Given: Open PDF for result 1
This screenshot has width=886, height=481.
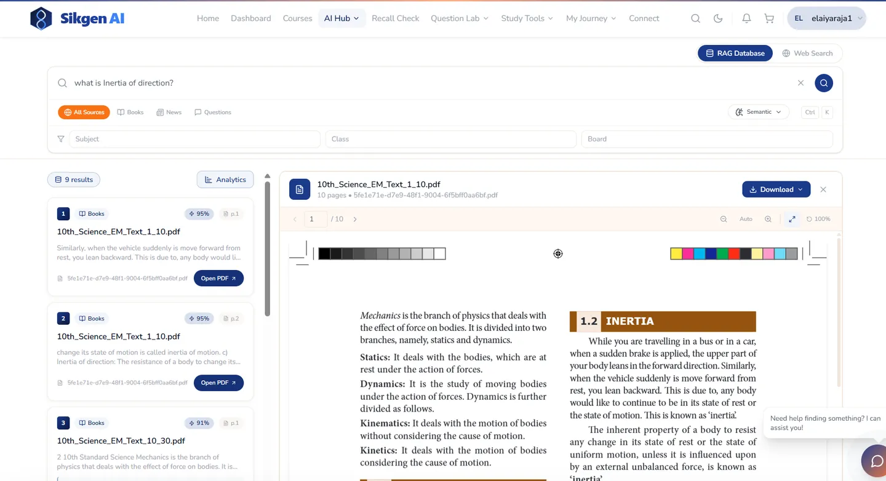Looking at the screenshot, I should click(218, 278).
